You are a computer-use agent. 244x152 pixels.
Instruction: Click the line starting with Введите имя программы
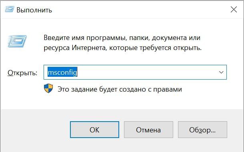coord(122,38)
